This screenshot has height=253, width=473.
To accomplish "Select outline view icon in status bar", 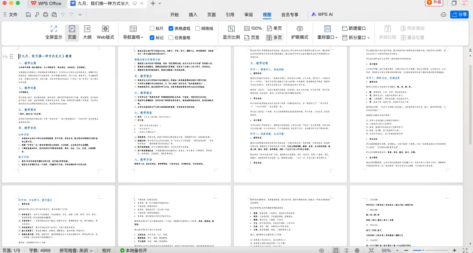I will point(346,250).
